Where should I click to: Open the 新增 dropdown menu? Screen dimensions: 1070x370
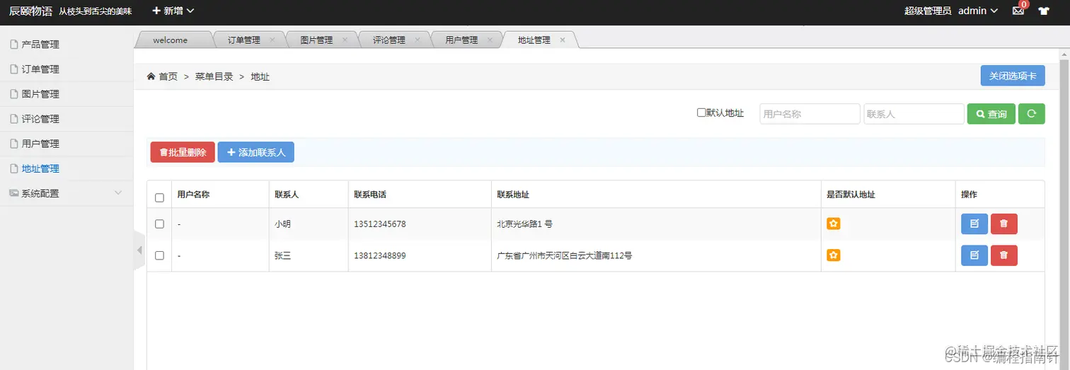pyautogui.click(x=173, y=11)
